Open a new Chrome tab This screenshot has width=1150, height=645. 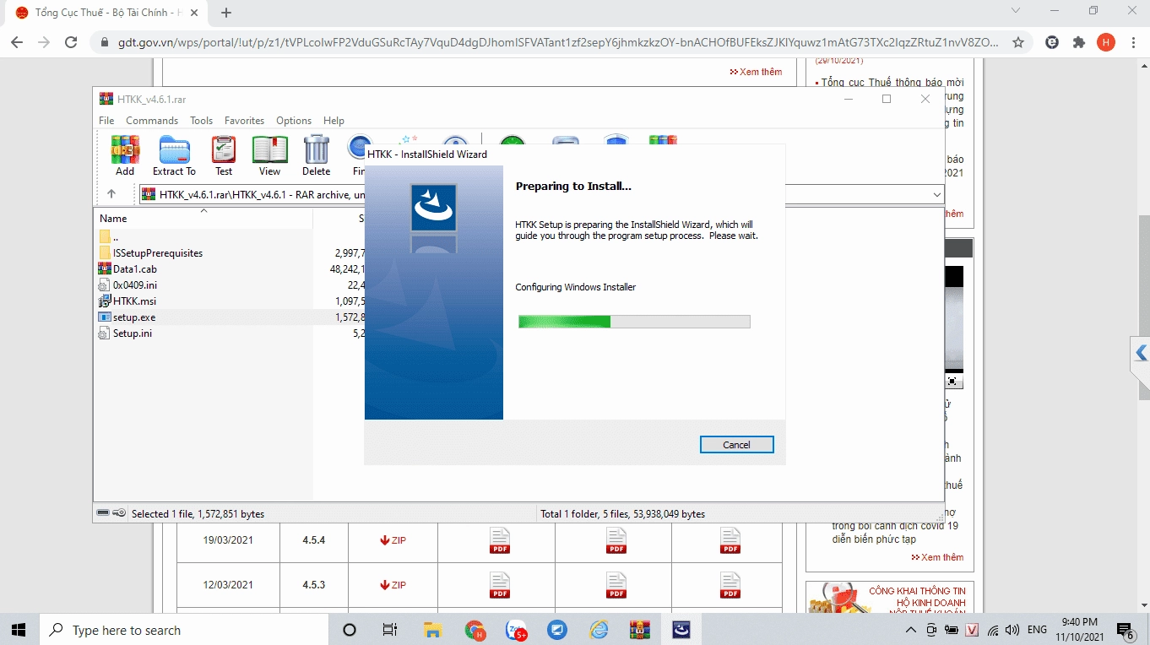coord(226,13)
